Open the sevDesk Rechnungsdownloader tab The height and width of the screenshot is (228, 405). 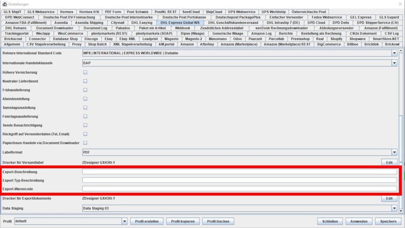click(x=282, y=28)
